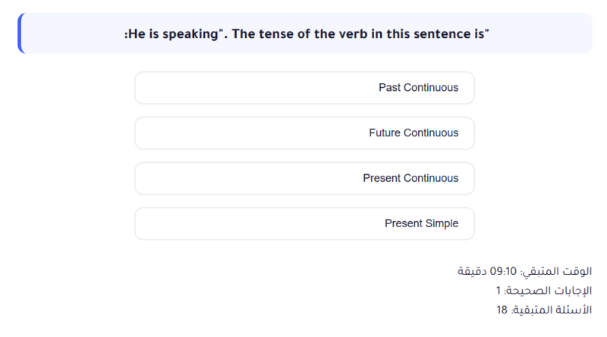The image size is (607, 337).
Task: Click the remaining questions line
Action: coord(544,310)
